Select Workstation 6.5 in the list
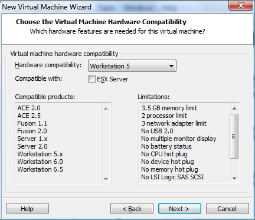The width and height of the screenshot is (255, 220). click(40, 169)
